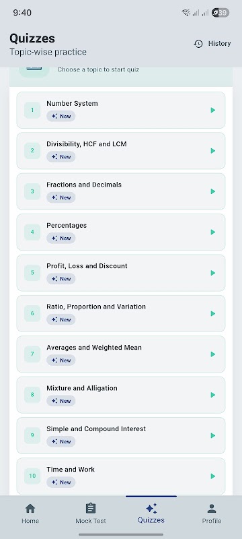242x539 pixels.
Task: Tap number 5 badge for Profit, Loss
Action: tap(32, 273)
